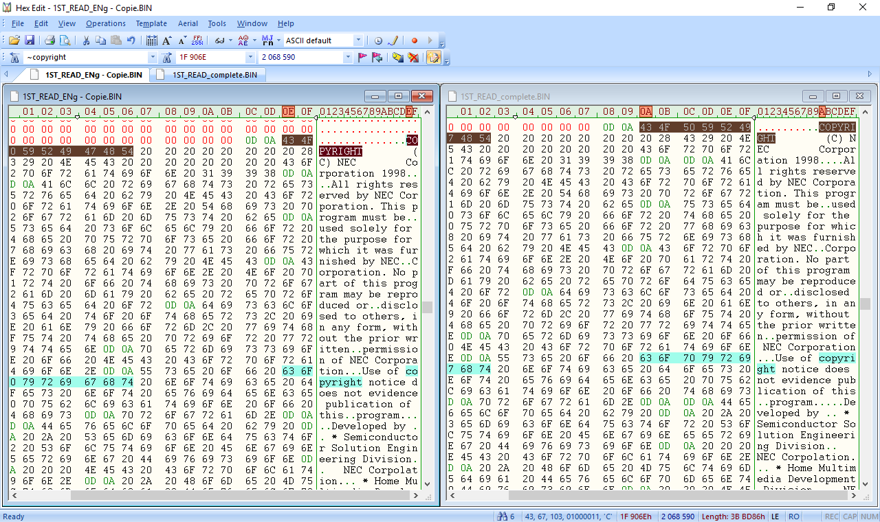880x522 pixels.
Task: Toggle hex/decimal addresses via the FF:255 icon
Action: coord(197,41)
